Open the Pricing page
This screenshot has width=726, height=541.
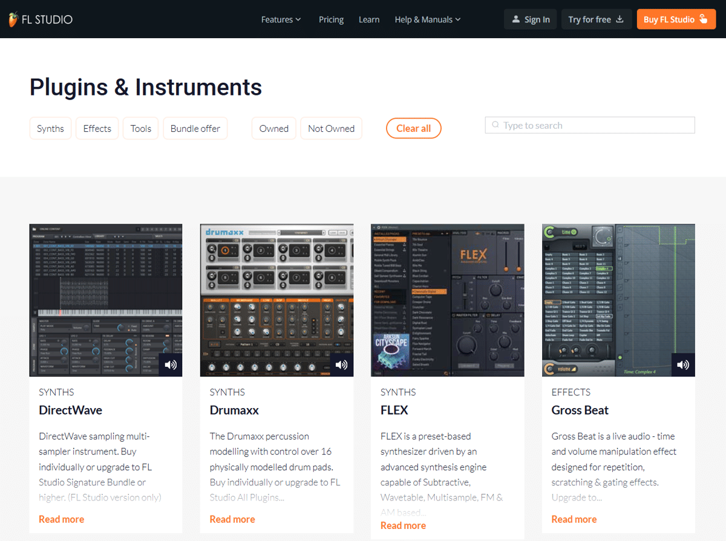point(331,19)
